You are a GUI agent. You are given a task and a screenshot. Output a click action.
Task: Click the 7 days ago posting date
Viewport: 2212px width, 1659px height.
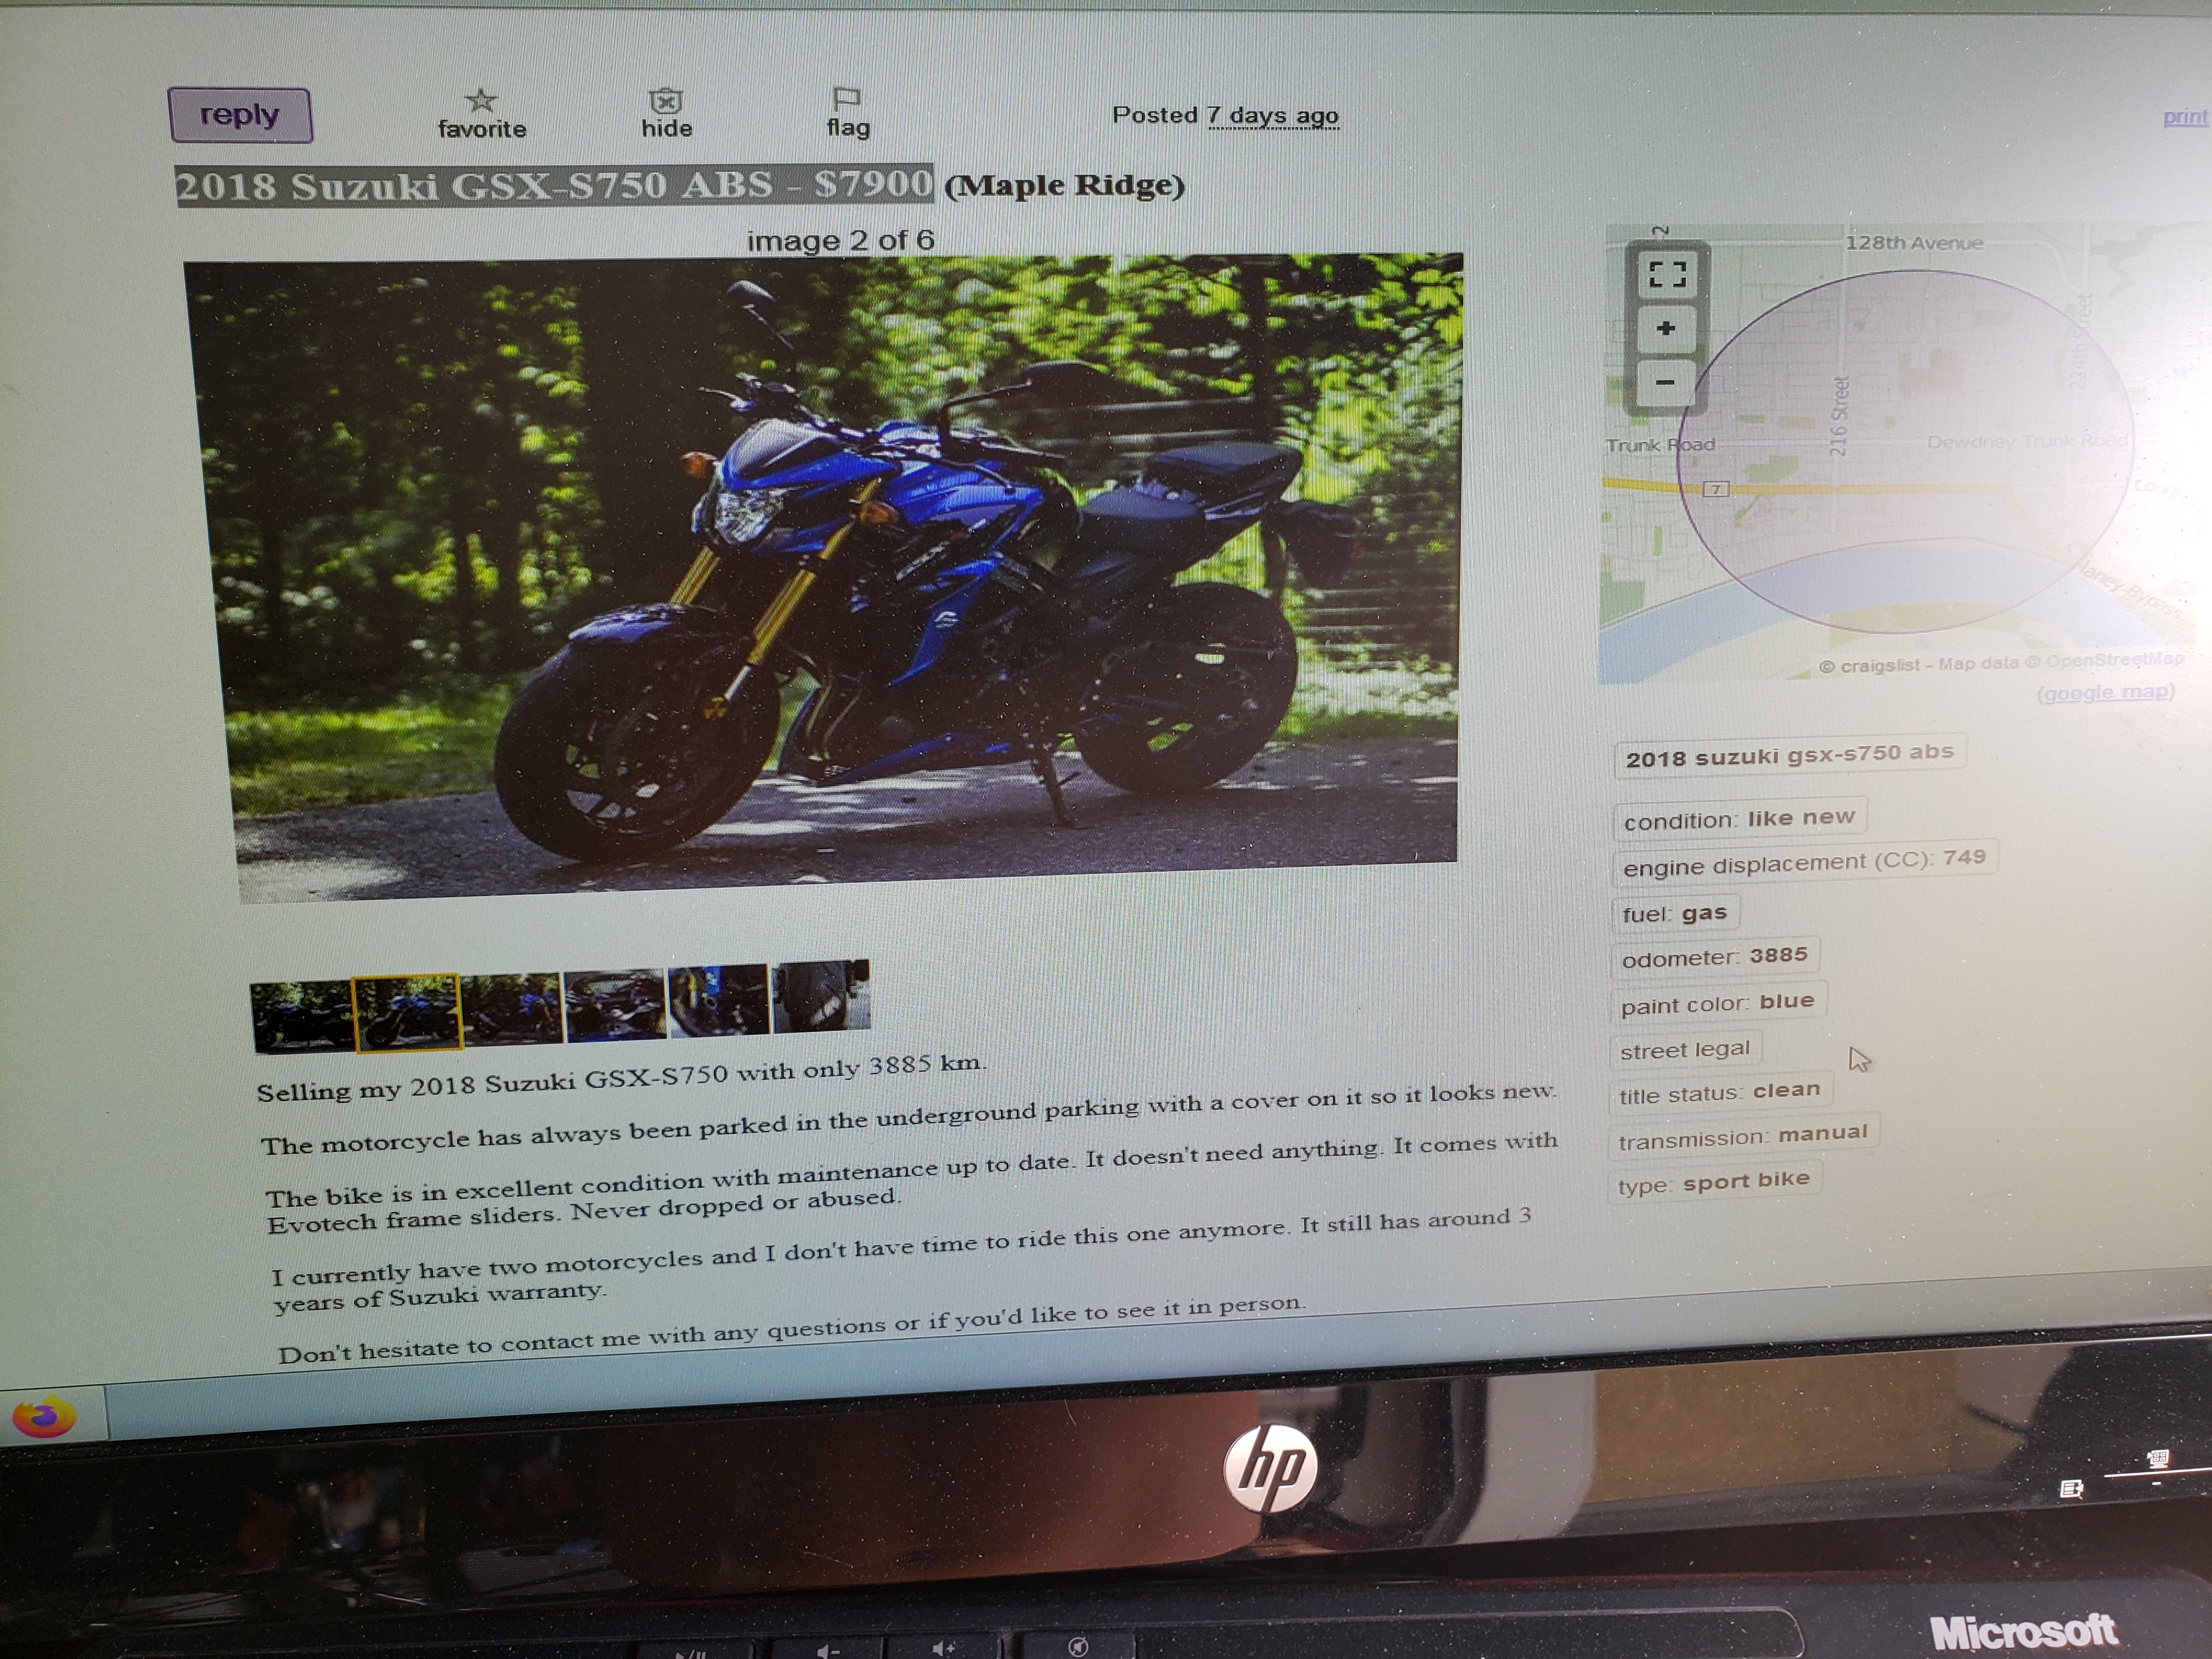(x=1272, y=116)
